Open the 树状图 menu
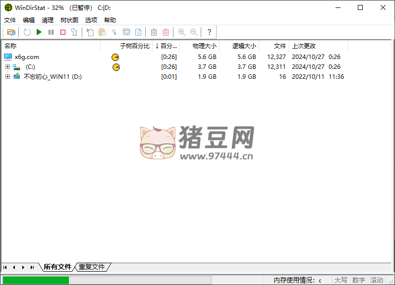395x285 pixels. click(69, 20)
